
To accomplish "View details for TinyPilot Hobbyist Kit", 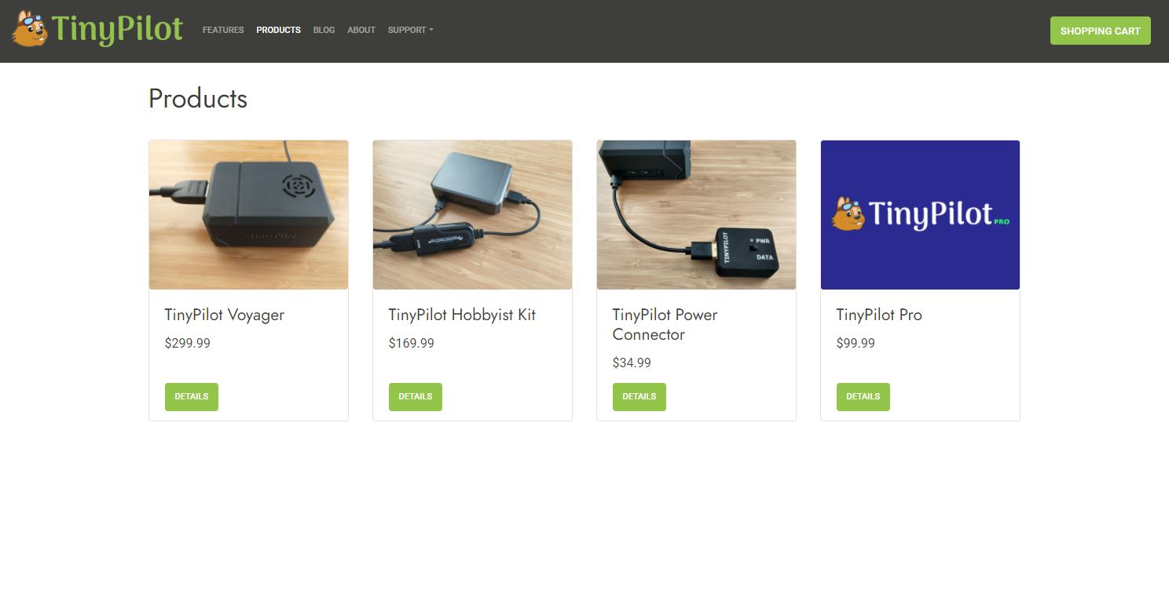I will tap(416, 397).
